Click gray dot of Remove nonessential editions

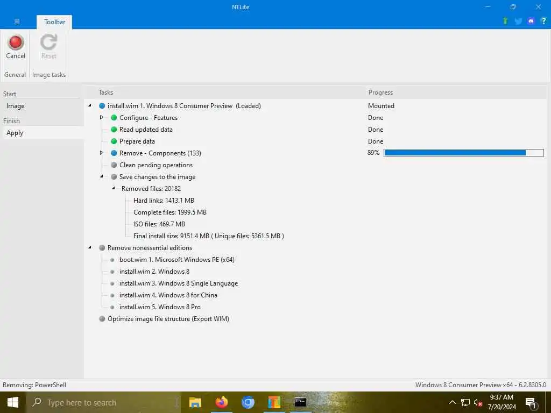pyautogui.click(x=102, y=247)
